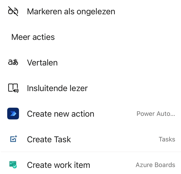This screenshot has width=181, height=174.
Task: Choose 'Vertalen' from the menu
Action: pyautogui.click(x=42, y=63)
